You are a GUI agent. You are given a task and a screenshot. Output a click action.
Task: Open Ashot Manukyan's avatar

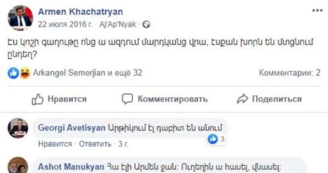click(18, 166)
